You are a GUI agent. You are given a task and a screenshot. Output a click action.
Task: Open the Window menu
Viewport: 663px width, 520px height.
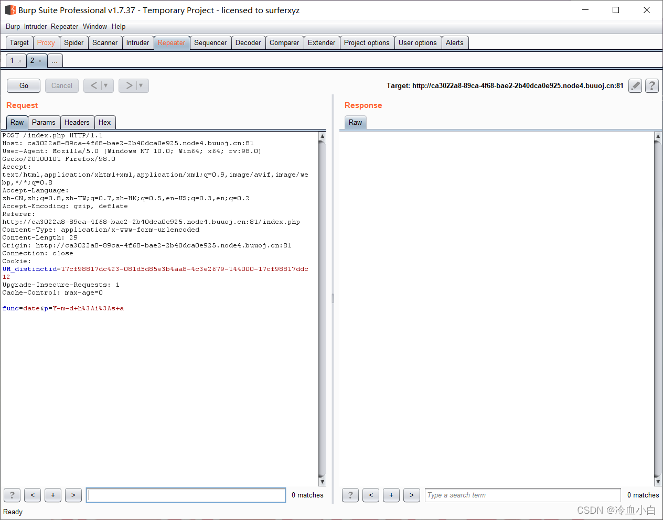pos(95,26)
